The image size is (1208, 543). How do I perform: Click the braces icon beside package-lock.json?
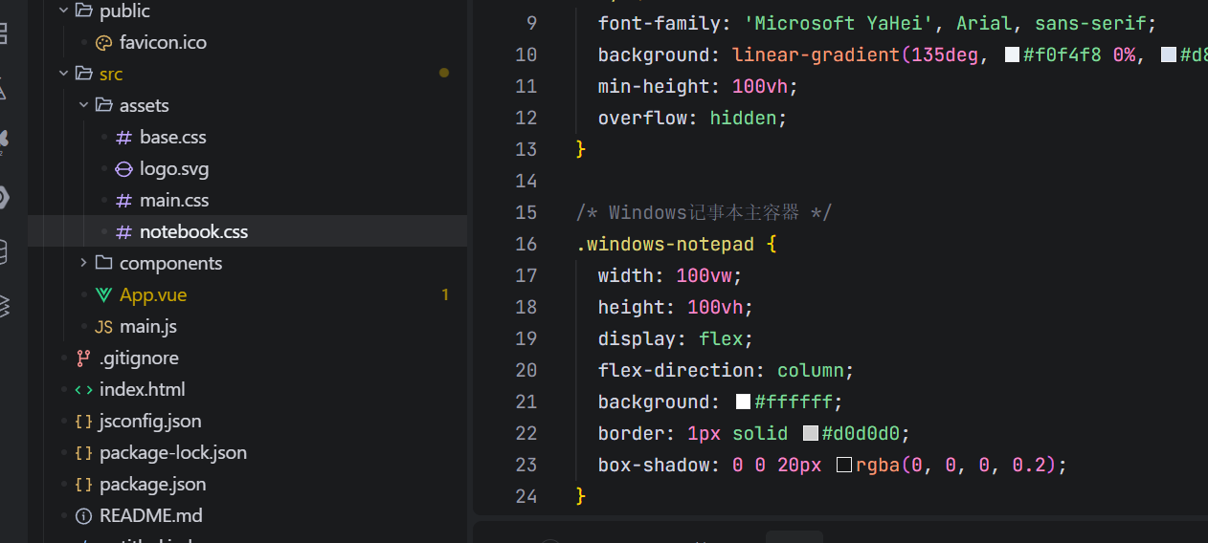point(83,453)
